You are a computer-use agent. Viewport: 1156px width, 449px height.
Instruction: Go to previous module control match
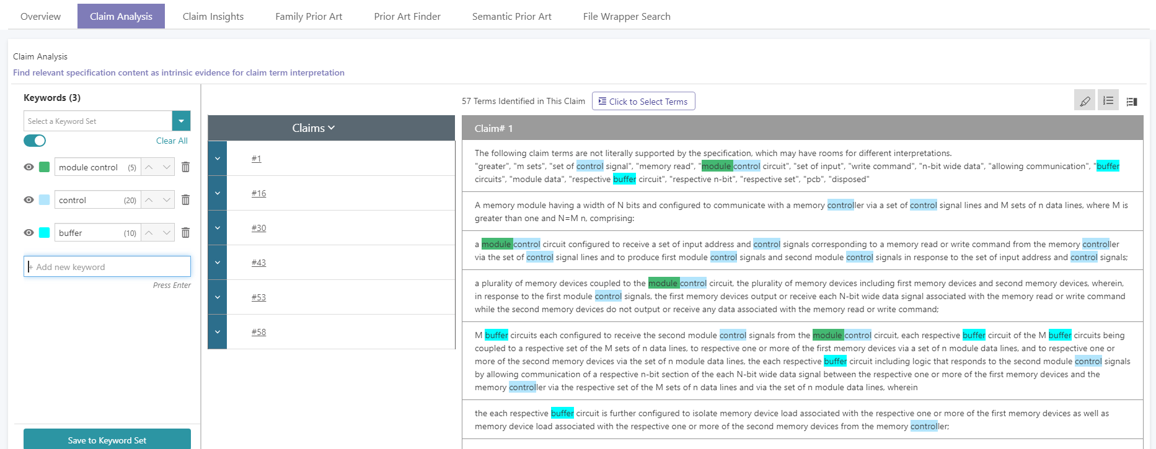(149, 167)
